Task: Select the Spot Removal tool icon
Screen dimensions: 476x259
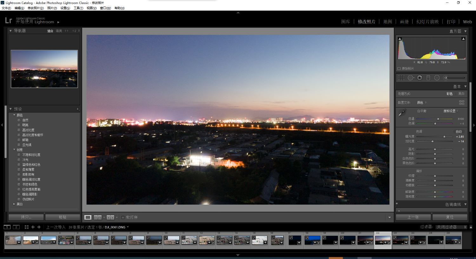Action: (411, 78)
